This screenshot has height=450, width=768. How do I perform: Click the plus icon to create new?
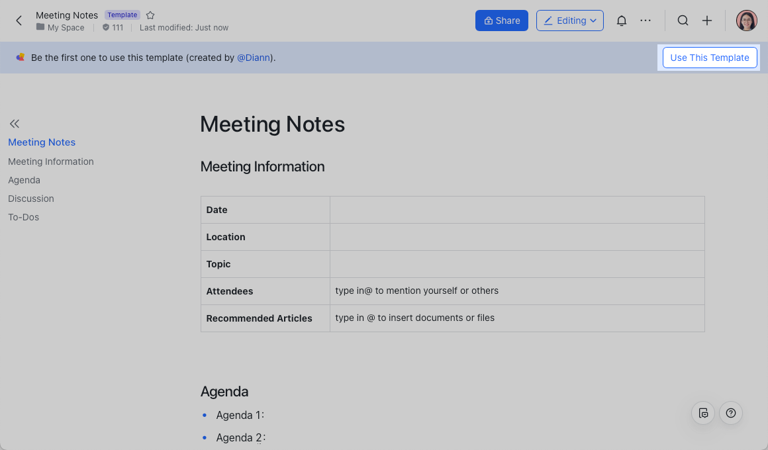click(707, 21)
